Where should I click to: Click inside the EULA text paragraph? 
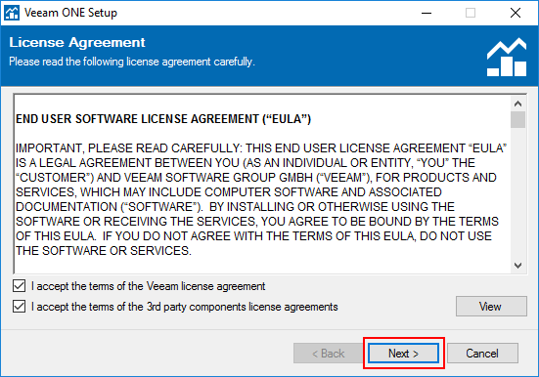(x=260, y=199)
